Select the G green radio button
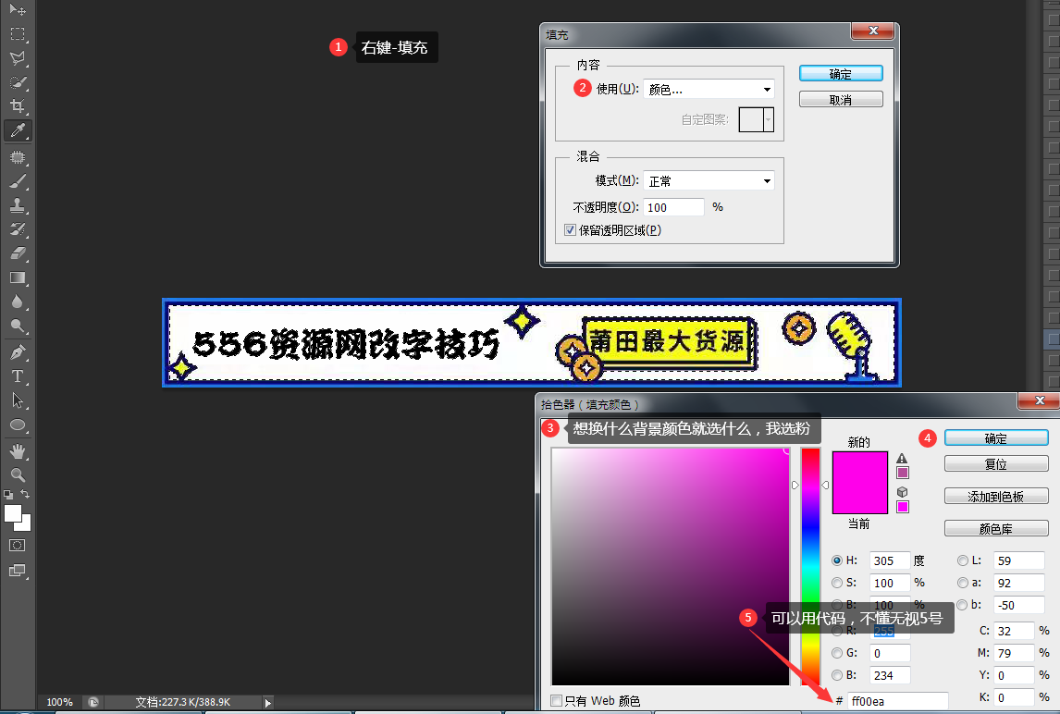Viewport: 1060px width, 714px height. click(x=837, y=653)
